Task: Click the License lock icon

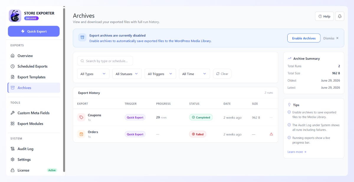Action: (x=12, y=170)
